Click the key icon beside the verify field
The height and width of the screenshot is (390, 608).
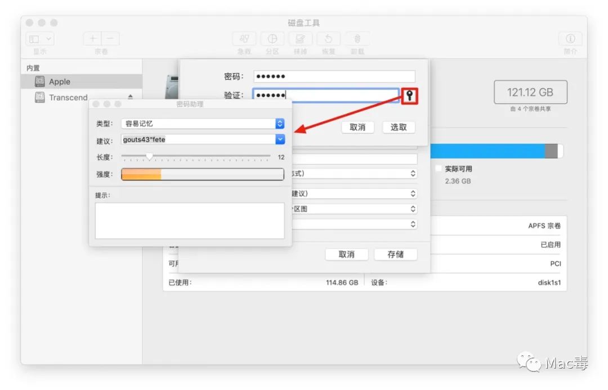click(409, 96)
